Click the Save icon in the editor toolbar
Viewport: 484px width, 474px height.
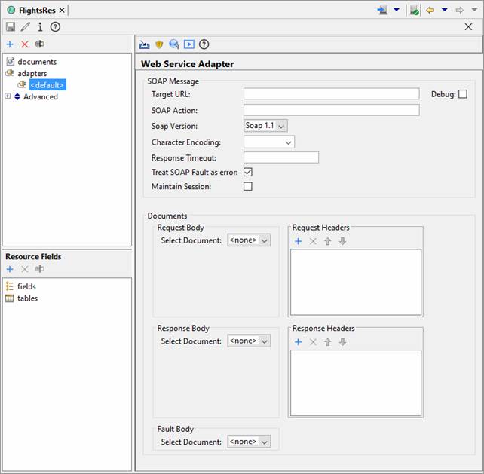(11, 26)
